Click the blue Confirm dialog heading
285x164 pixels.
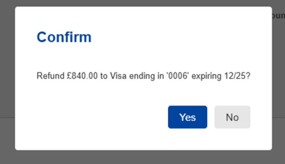[x=64, y=37]
